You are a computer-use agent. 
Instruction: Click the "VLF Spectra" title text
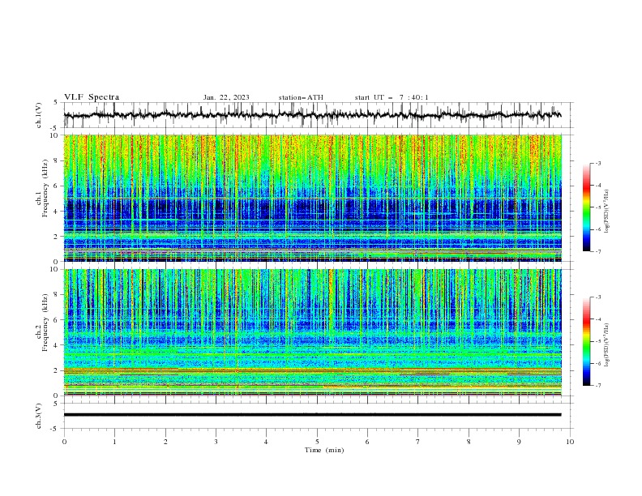(92, 97)
